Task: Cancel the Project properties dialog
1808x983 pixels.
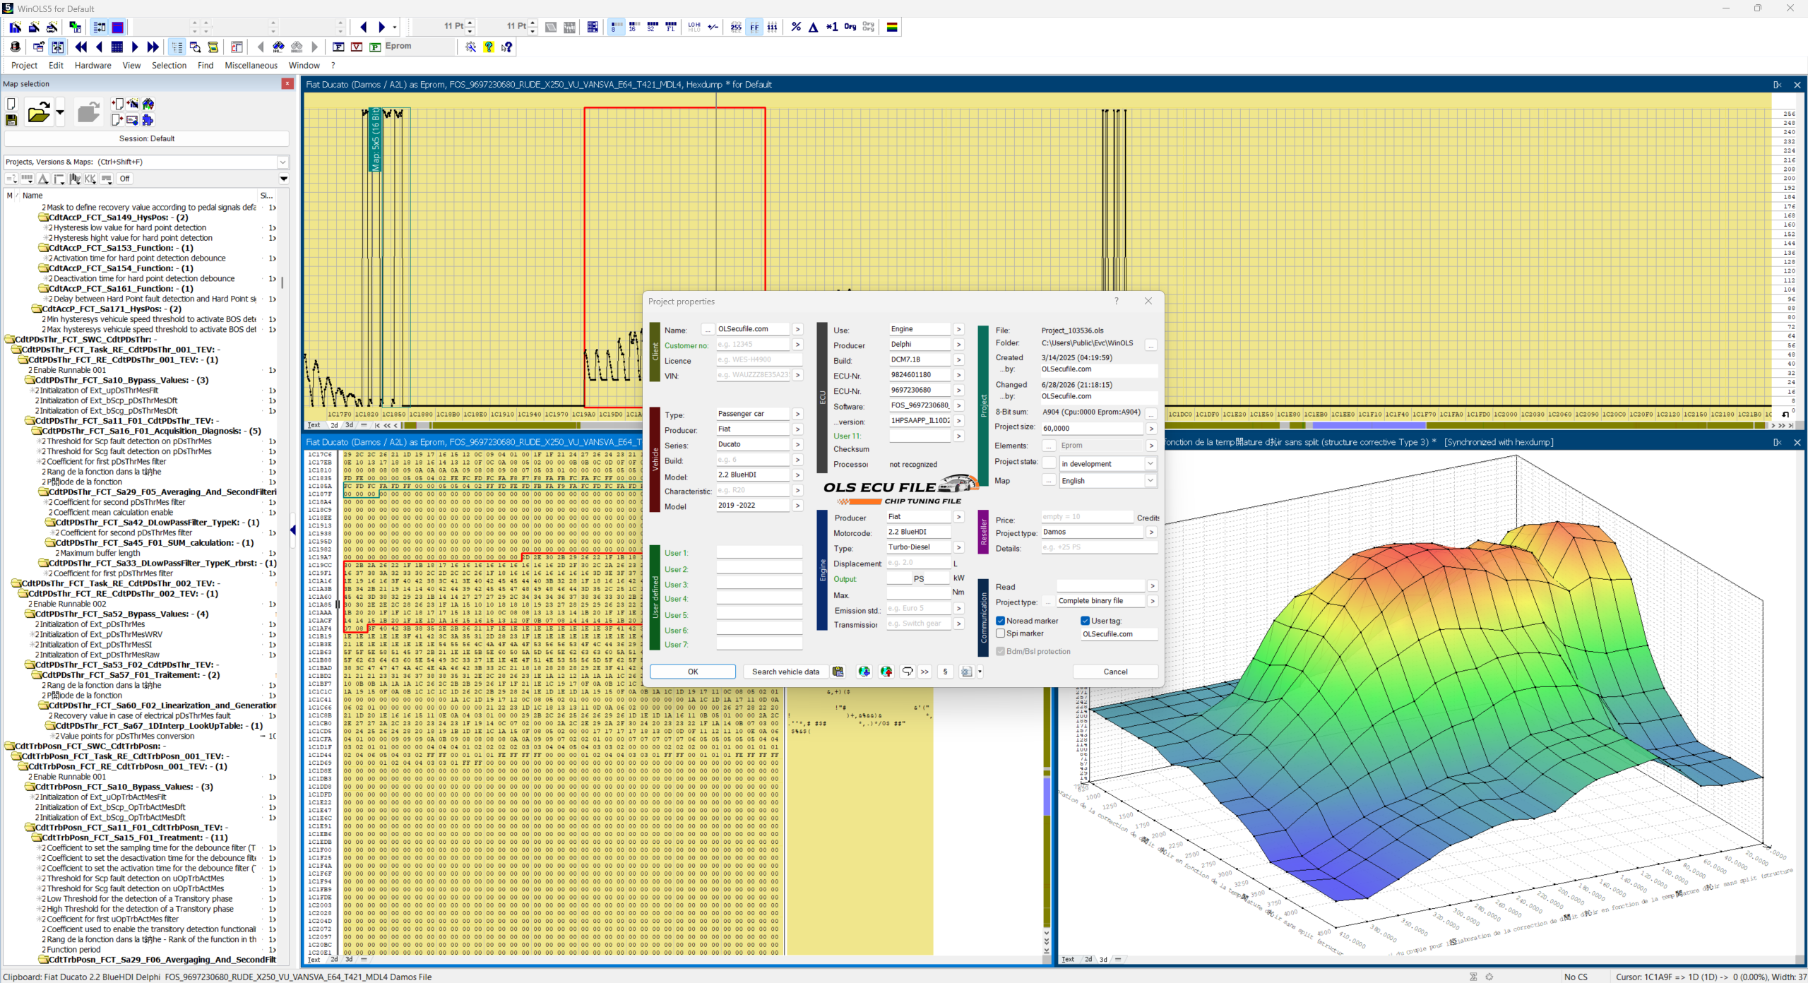Action: [1115, 672]
